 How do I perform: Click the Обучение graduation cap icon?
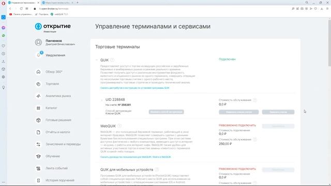pos(38,156)
